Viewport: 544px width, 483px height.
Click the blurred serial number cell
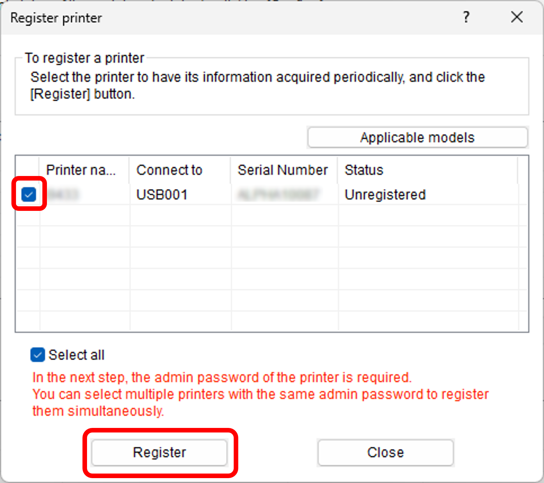pos(278,195)
